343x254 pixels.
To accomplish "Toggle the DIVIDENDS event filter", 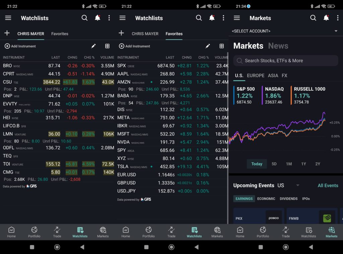I will click(288, 198).
